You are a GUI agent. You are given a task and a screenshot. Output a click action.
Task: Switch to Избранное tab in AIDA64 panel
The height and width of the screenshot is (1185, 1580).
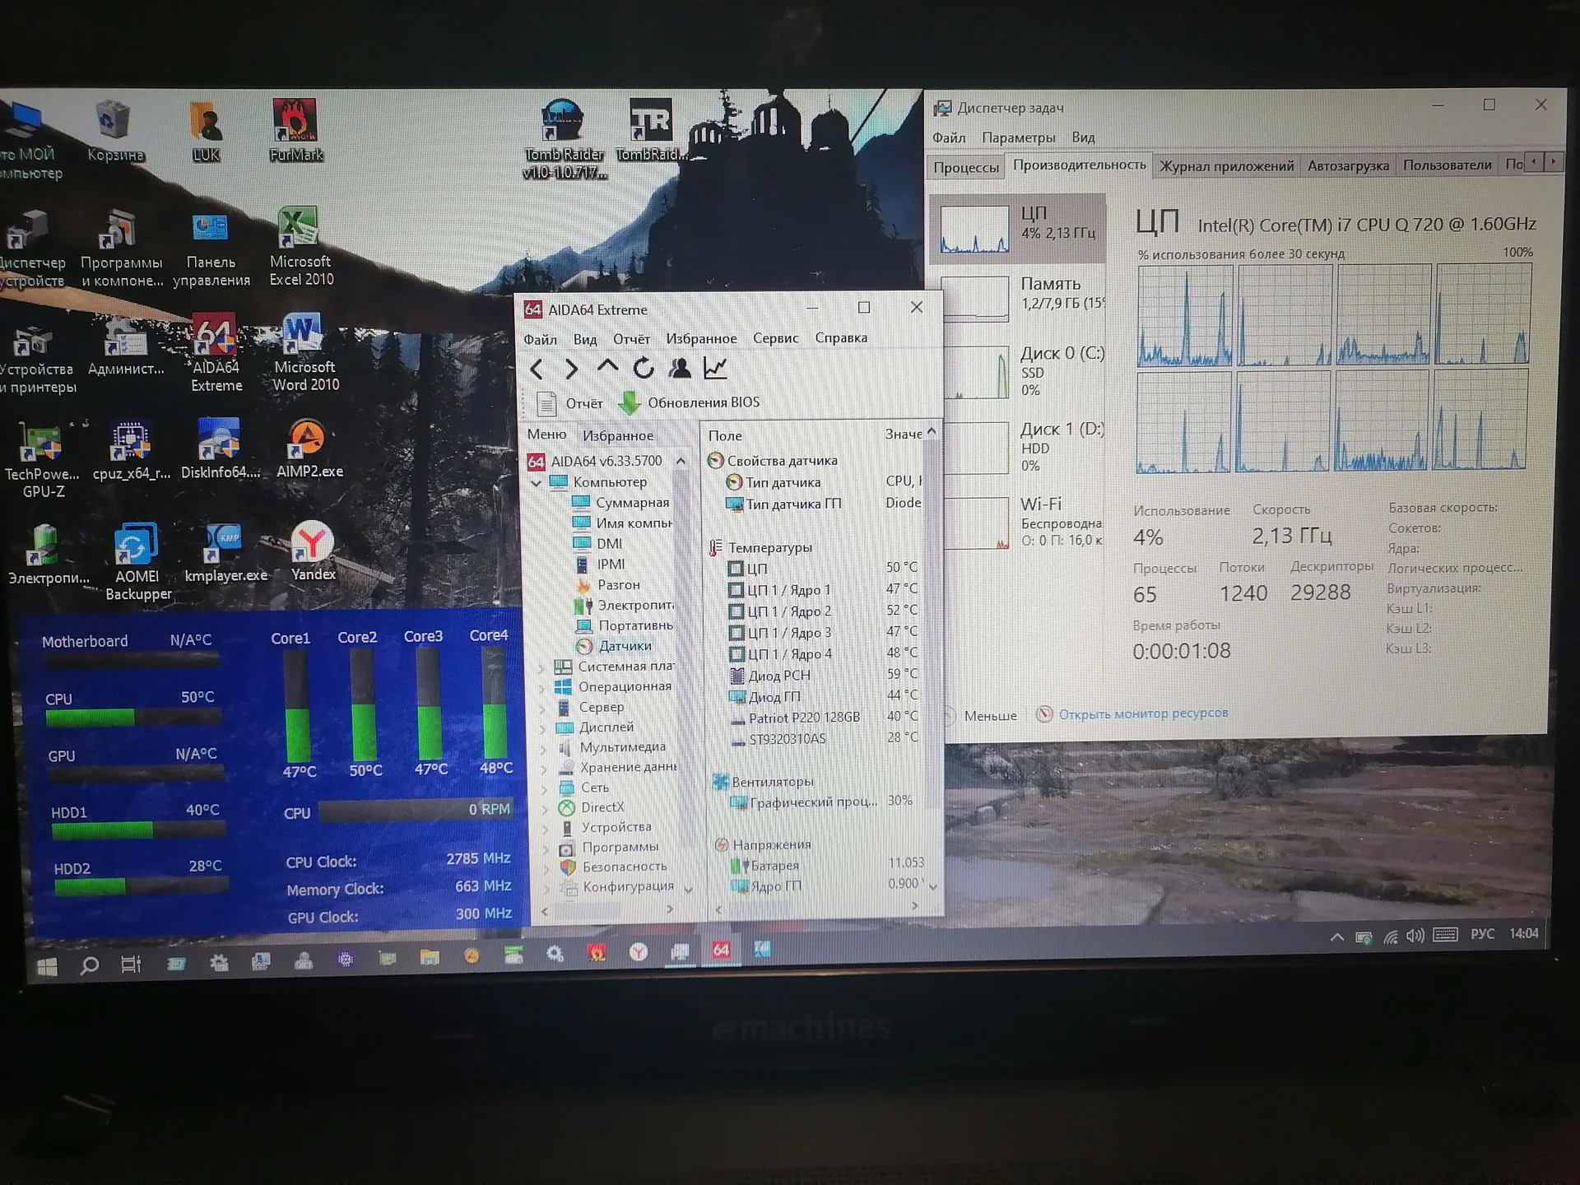coord(618,435)
